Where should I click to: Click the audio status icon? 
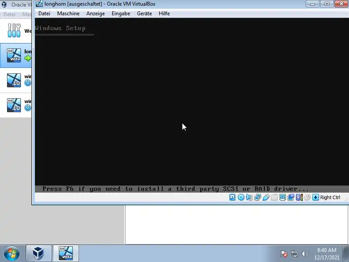[249, 197]
